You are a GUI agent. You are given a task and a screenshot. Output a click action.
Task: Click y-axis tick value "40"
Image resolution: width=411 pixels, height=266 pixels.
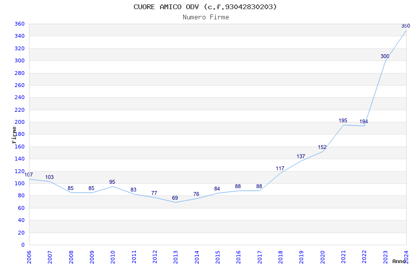coord(21,221)
